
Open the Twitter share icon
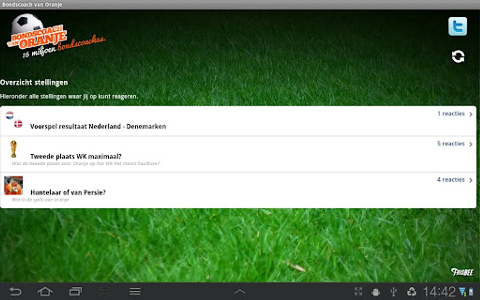tap(458, 26)
